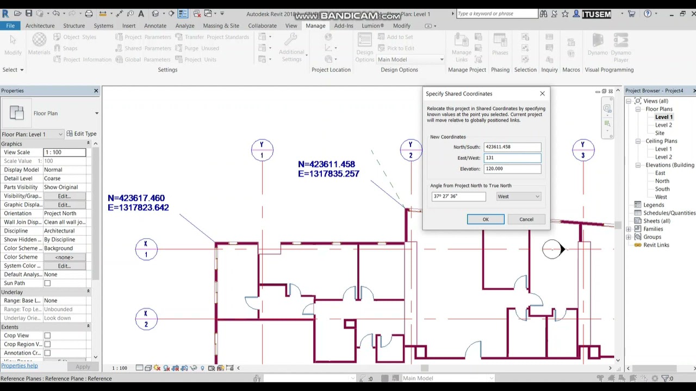Viewport: 696px width, 391px height.
Task: Click the Elevation value field
Action: tap(512, 169)
